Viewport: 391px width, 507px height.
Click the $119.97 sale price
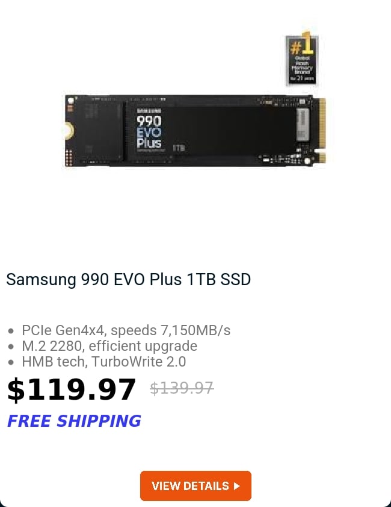pos(72,390)
